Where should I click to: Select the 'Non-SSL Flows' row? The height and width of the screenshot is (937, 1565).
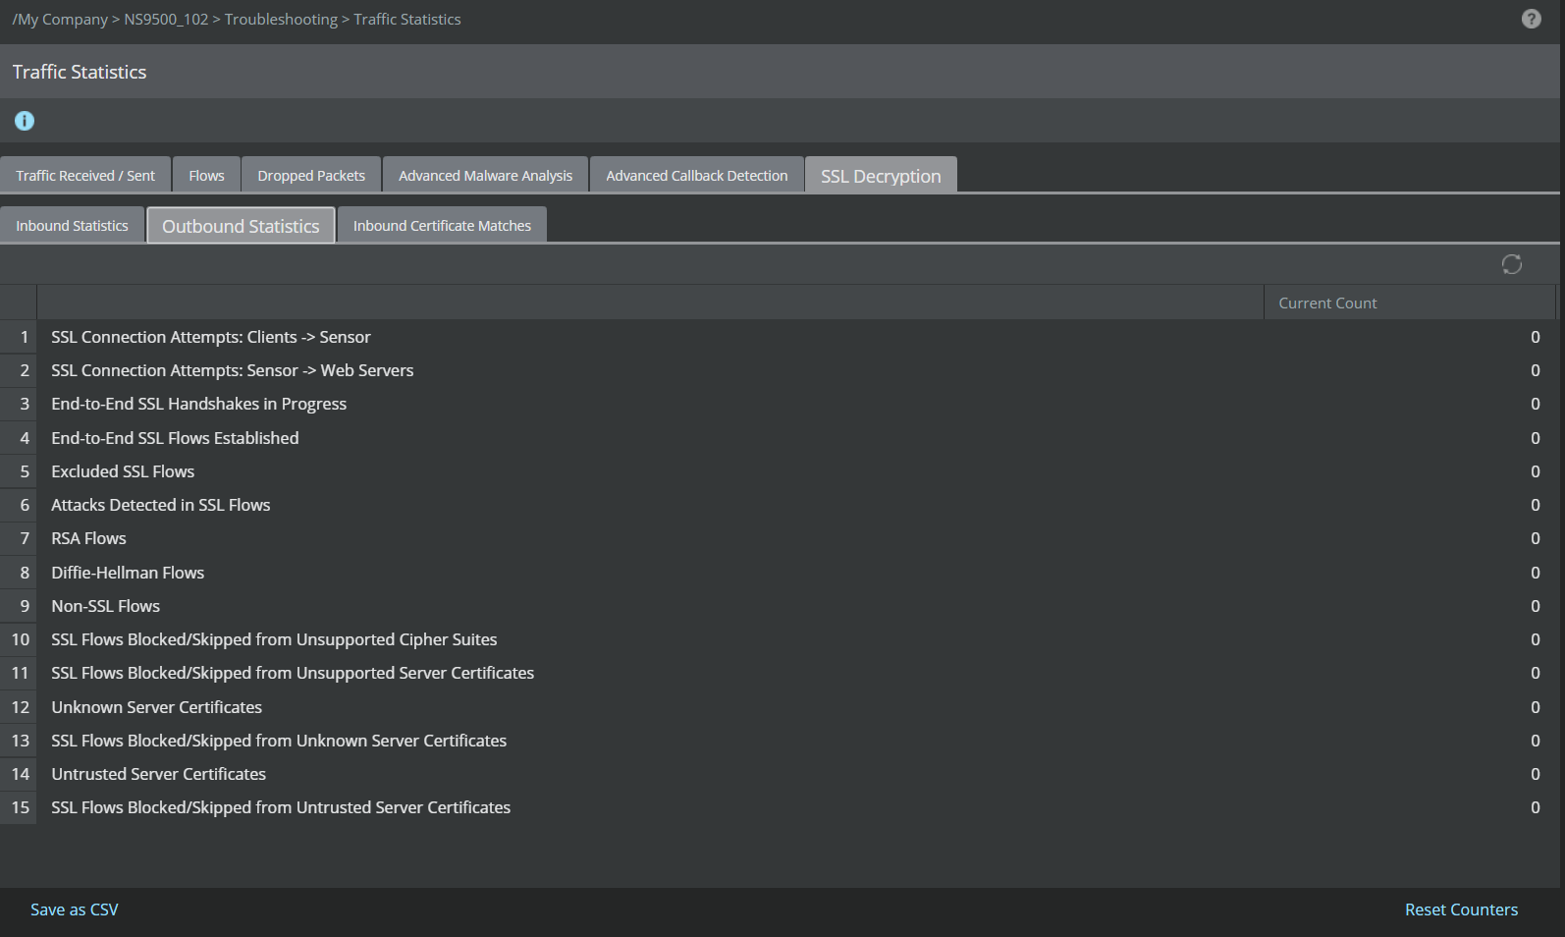(778, 606)
